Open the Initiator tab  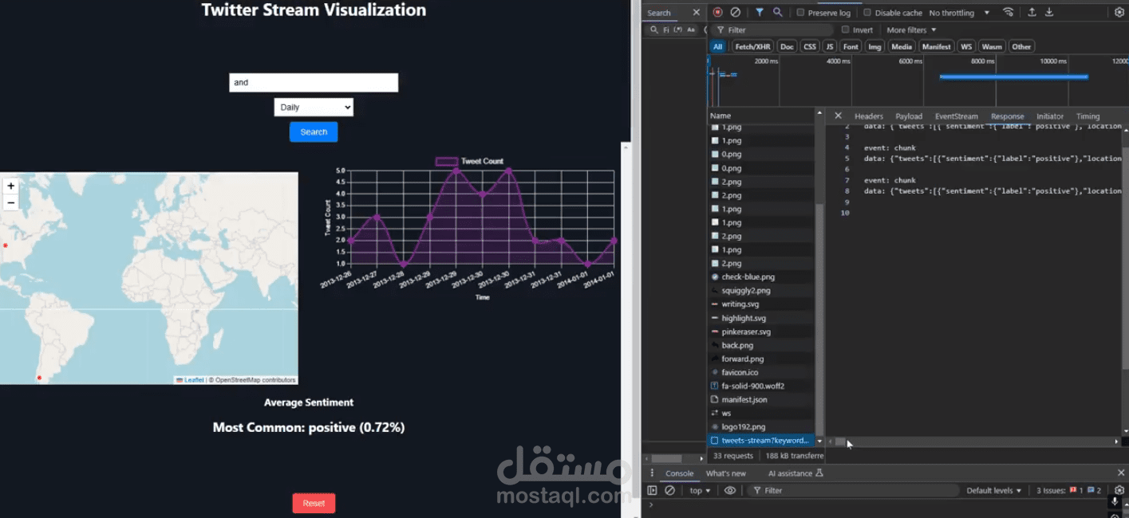coord(1050,116)
